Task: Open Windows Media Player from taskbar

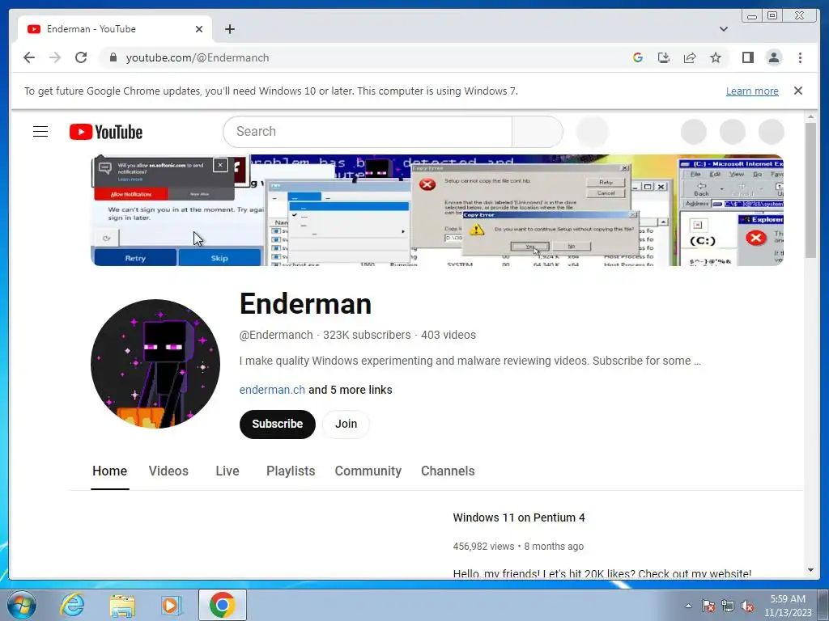Action: pos(171,605)
